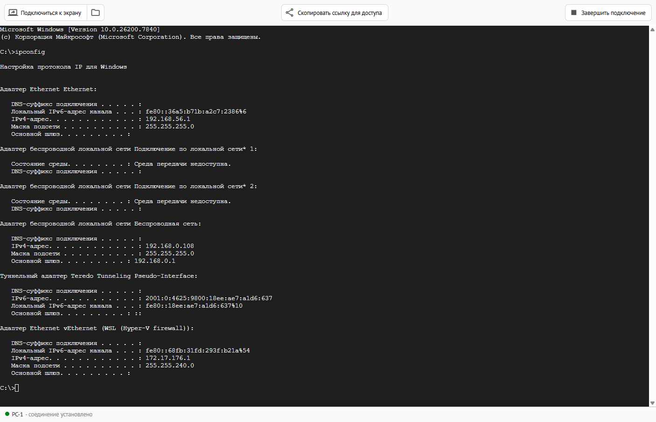End session via "Завершить подключение" text
The height and width of the screenshot is (422, 656).
click(x=613, y=13)
